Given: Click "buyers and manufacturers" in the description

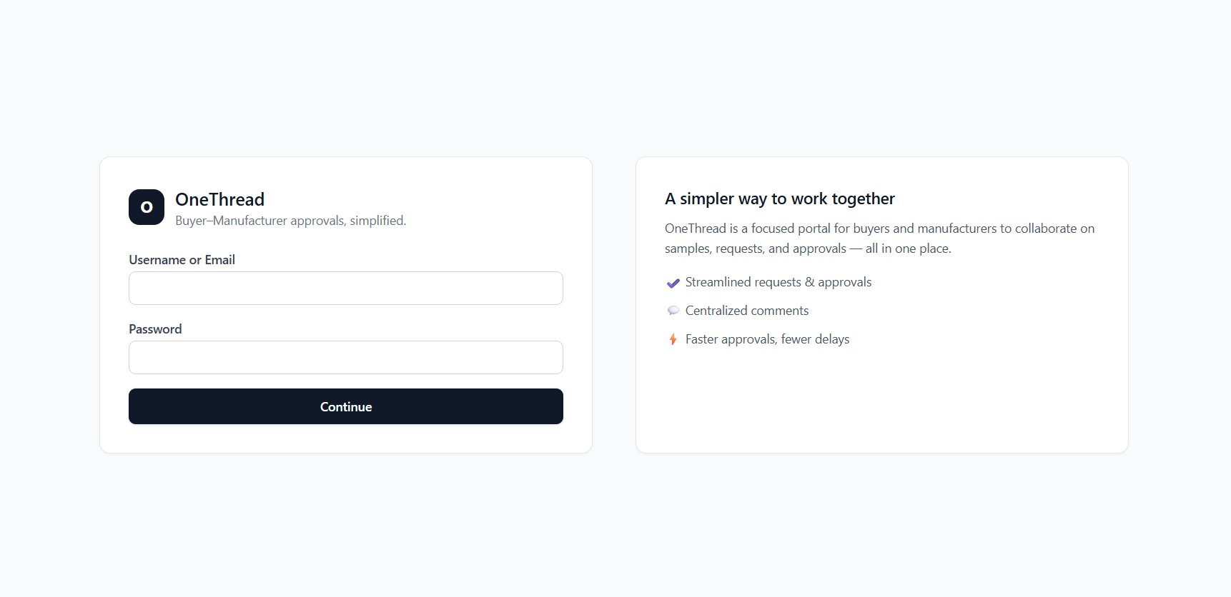Looking at the screenshot, I should click(924, 229).
